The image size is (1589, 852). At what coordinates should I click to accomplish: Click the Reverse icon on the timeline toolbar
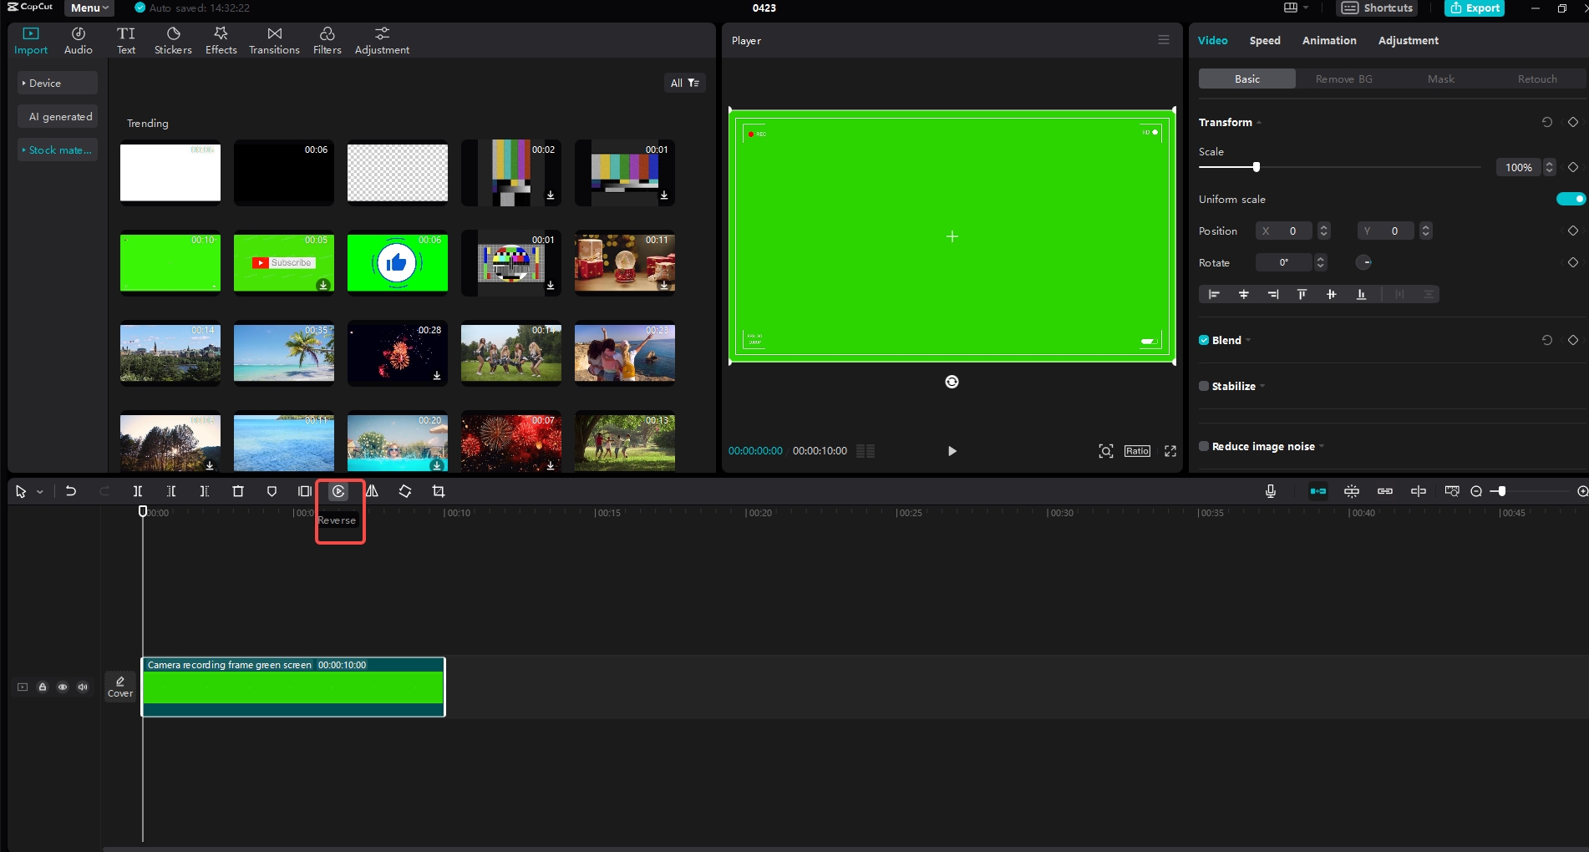click(338, 491)
